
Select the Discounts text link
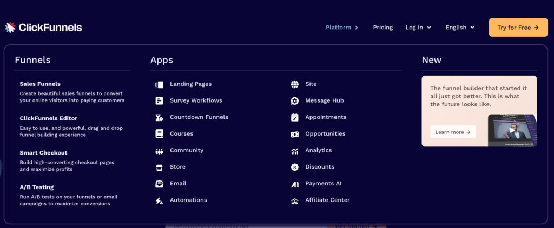pyautogui.click(x=320, y=166)
